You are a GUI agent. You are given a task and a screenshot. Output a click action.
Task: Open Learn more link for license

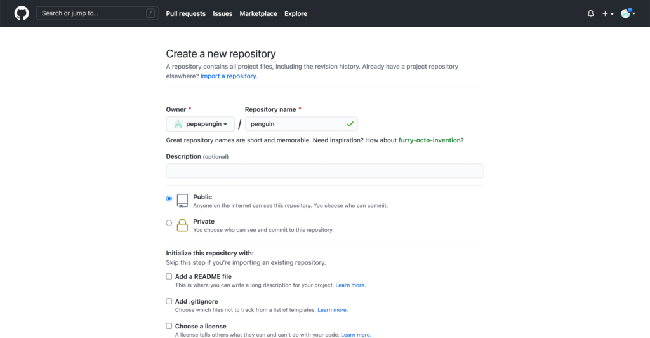point(356,335)
